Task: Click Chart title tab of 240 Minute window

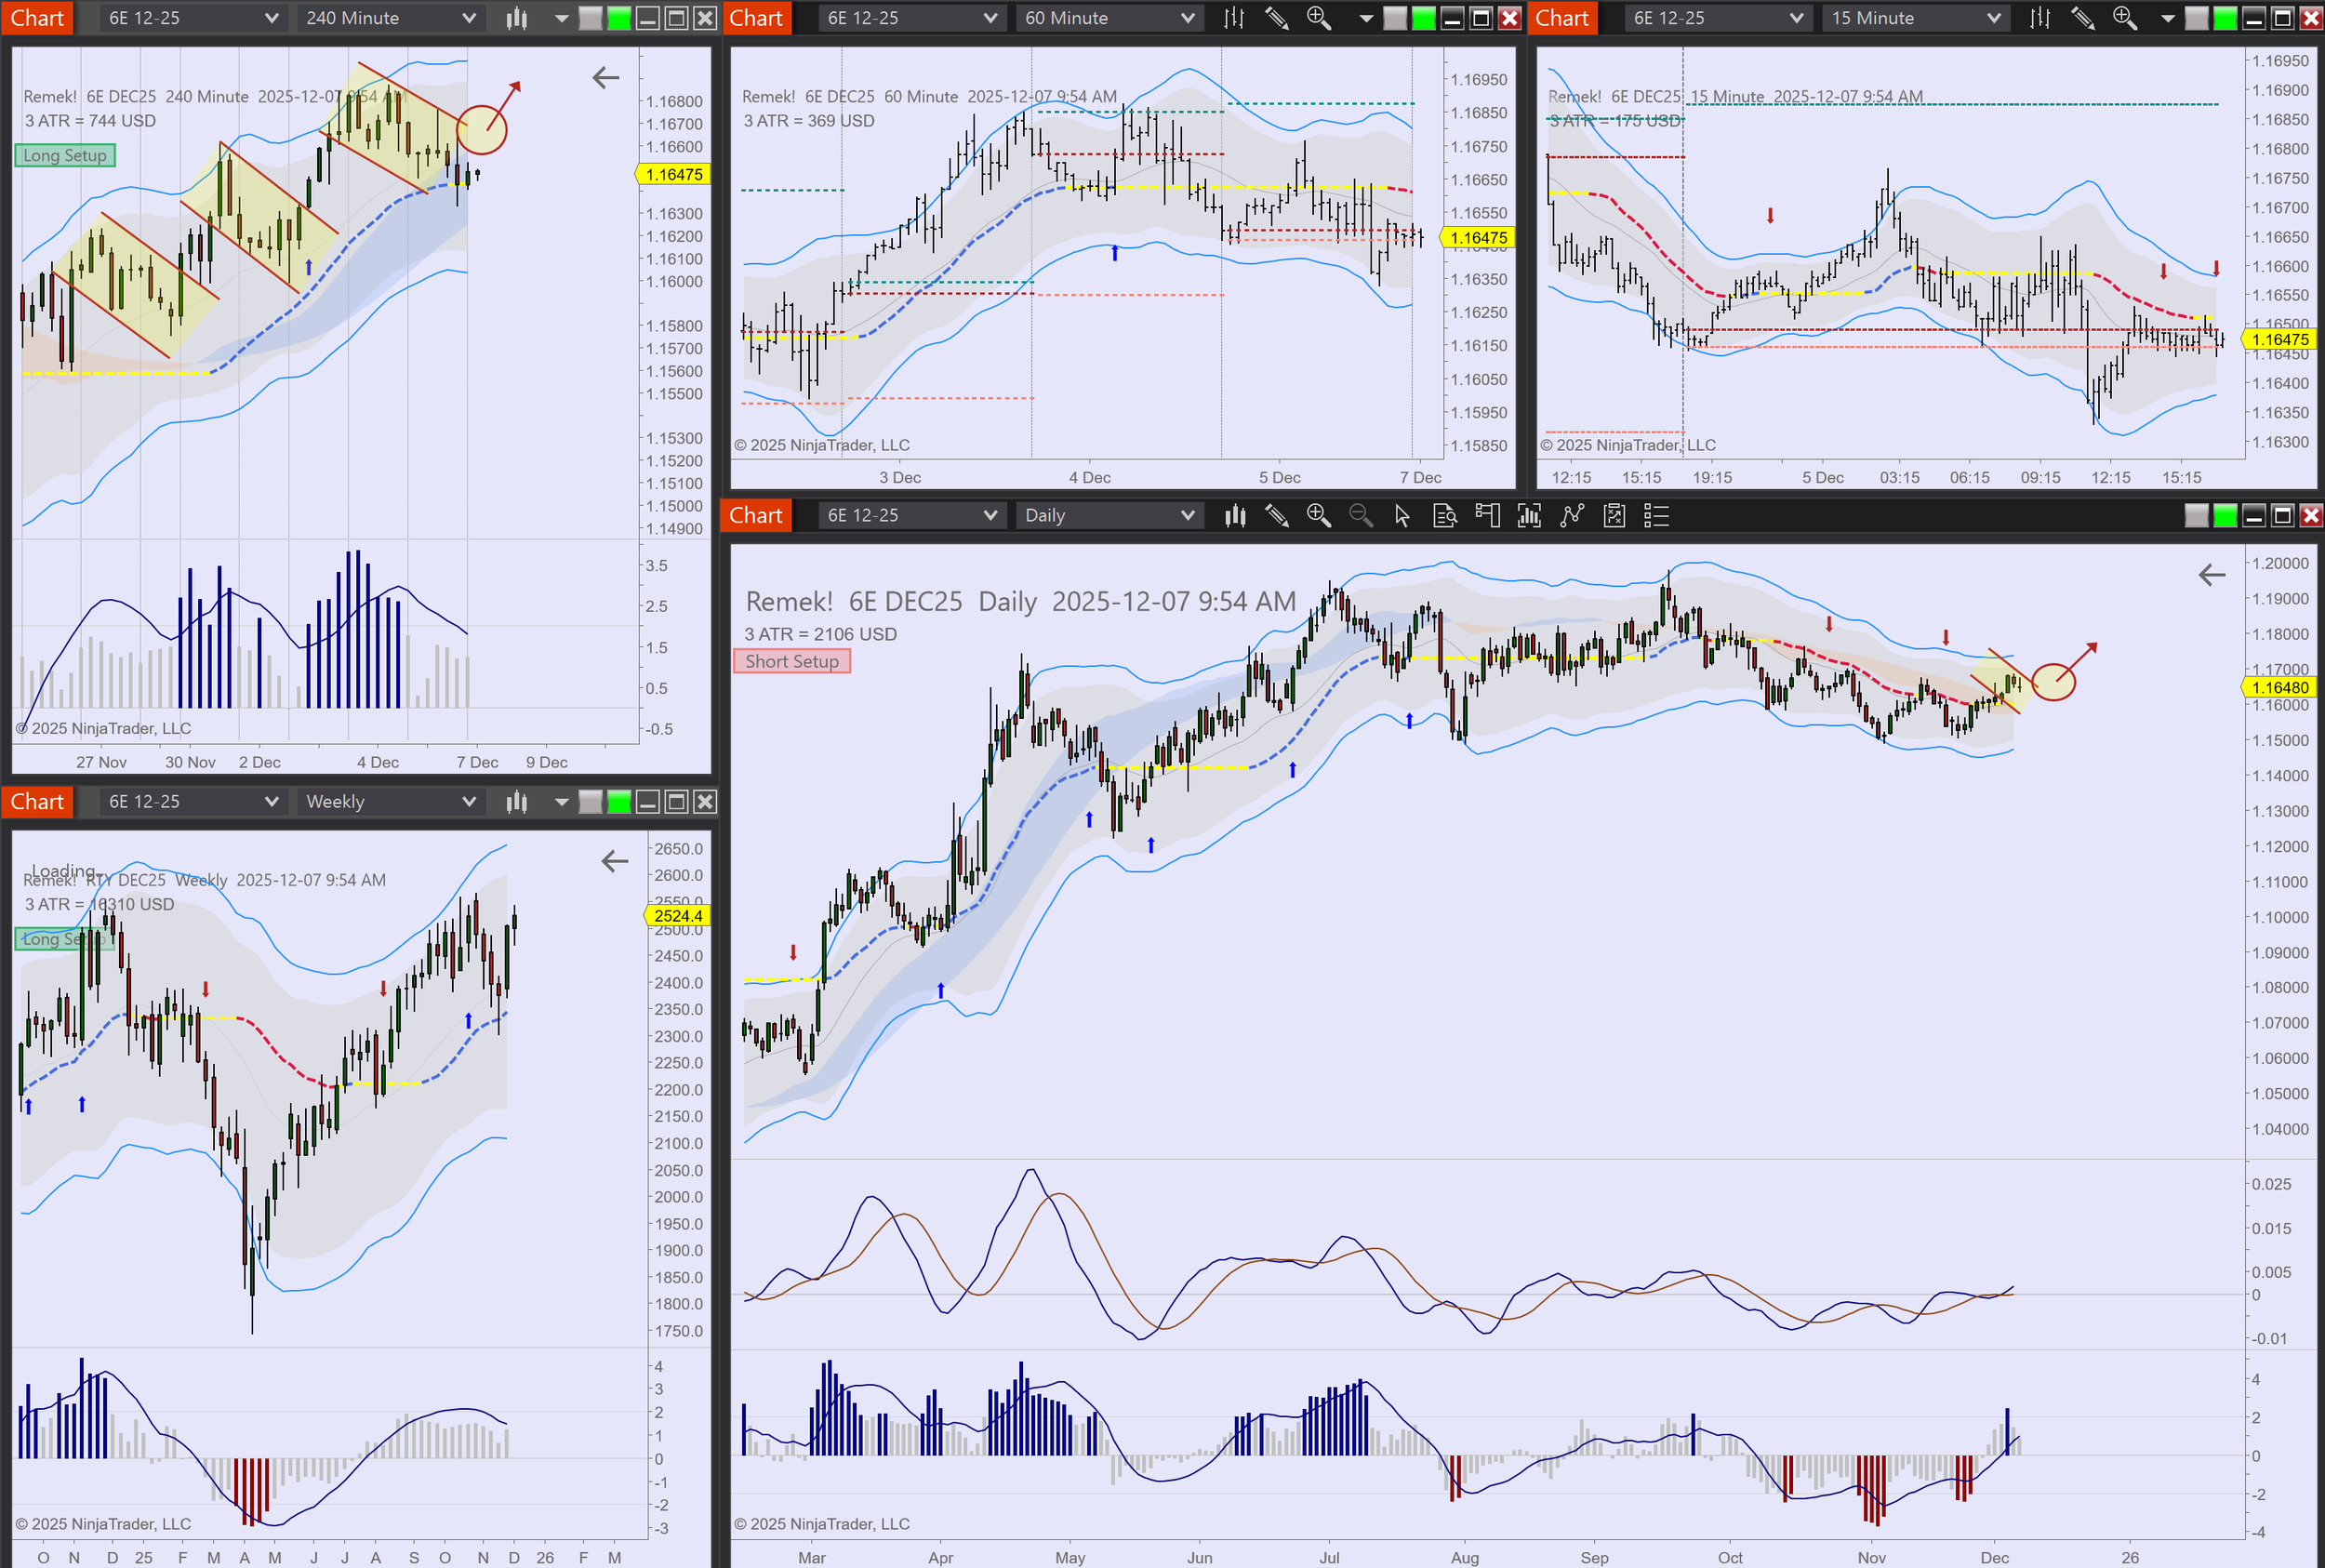Action: tap(37, 18)
